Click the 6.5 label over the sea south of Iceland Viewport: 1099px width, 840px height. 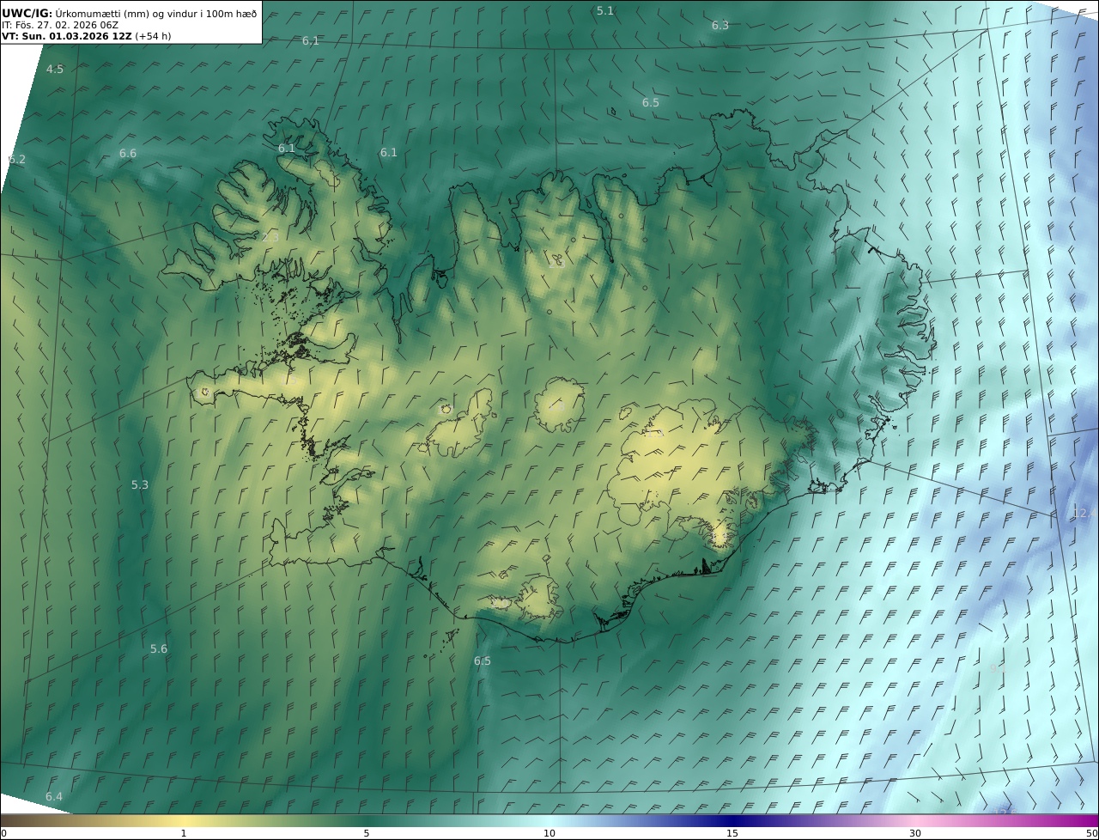click(482, 661)
